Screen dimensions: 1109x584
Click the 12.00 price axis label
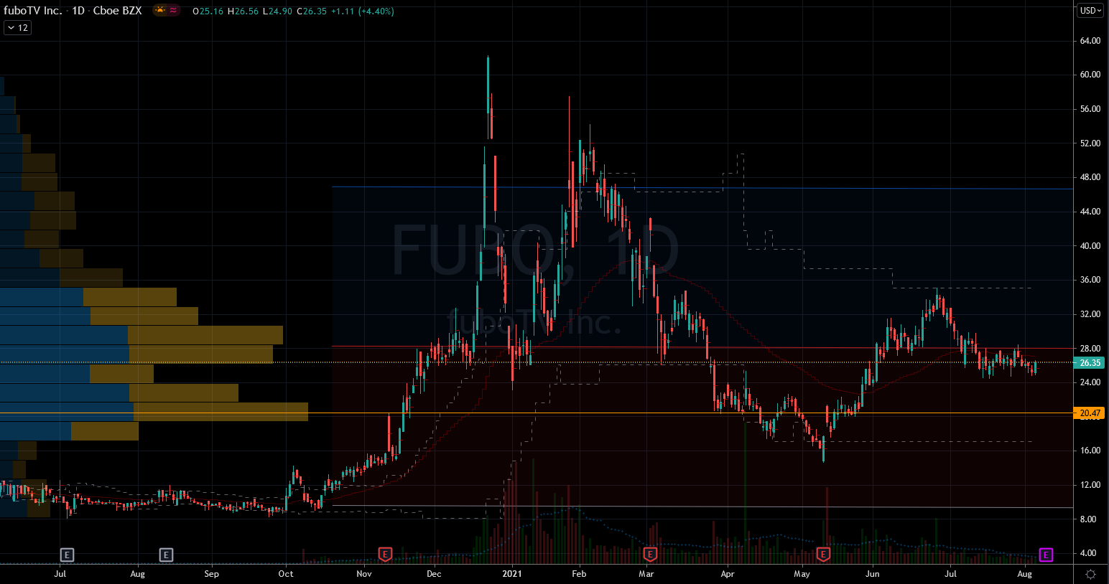pyautogui.click(x=1090, y=485)
